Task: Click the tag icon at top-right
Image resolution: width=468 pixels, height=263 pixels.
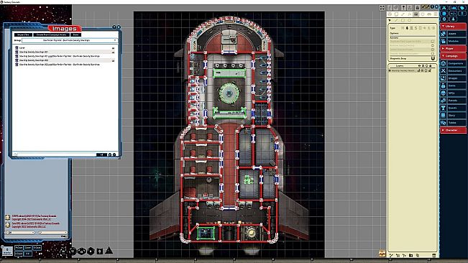Action: click(x=462, y=8)
